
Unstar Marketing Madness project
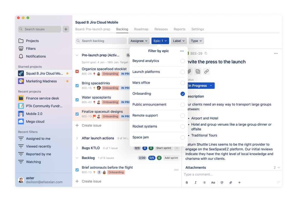pos(67,81)
